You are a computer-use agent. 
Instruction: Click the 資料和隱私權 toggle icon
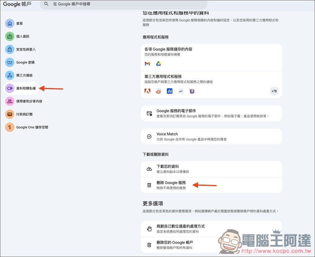(x=10, y=88)
